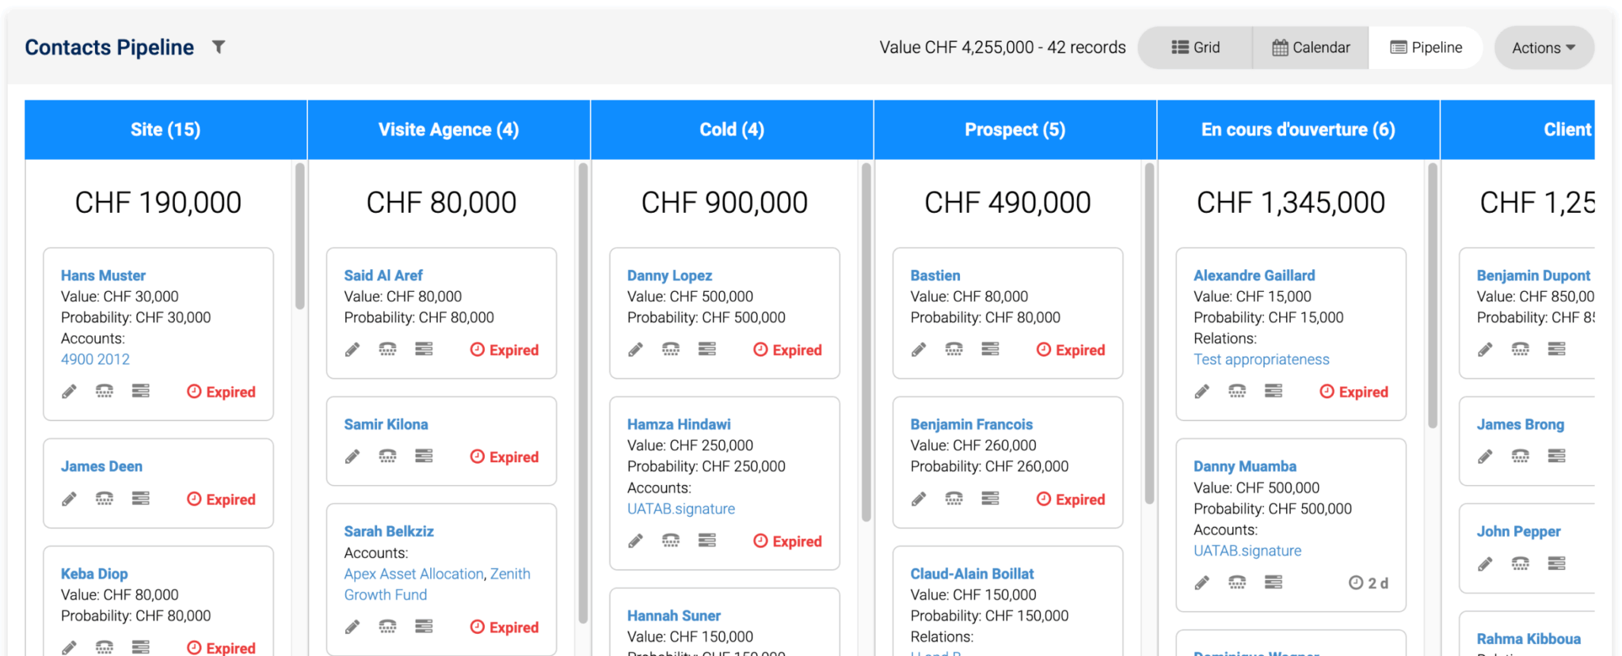This screenshot has height=656, width=1622.
Task: Open the Actions dropdown menu
Action: (1543, 47)
